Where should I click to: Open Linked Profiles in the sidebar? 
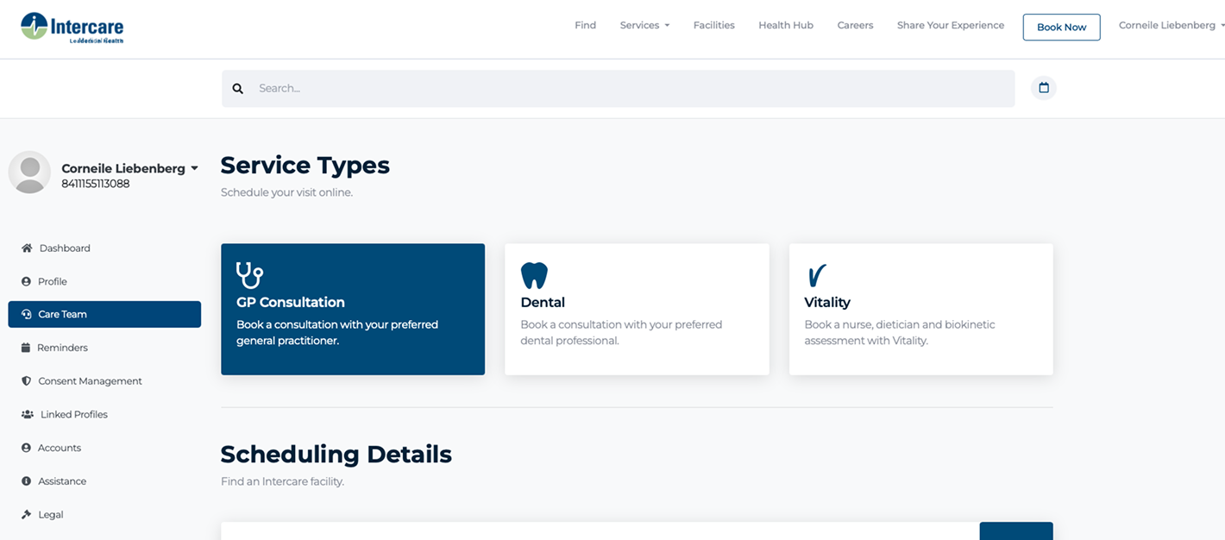(x=104, y=415)
